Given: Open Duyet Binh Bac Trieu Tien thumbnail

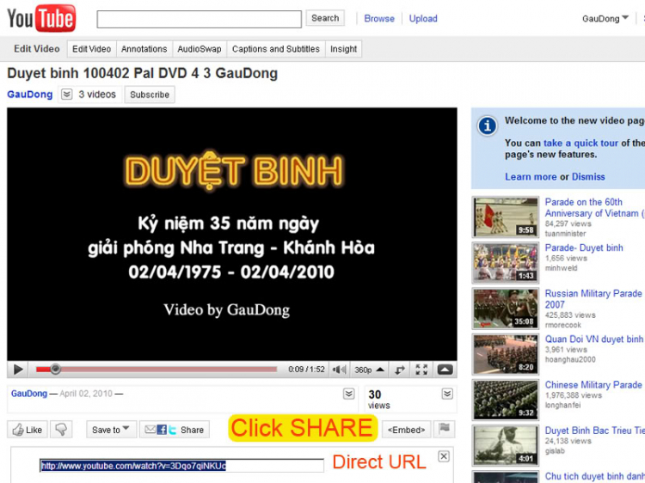Looking at the screenshot, I should 505,445.
